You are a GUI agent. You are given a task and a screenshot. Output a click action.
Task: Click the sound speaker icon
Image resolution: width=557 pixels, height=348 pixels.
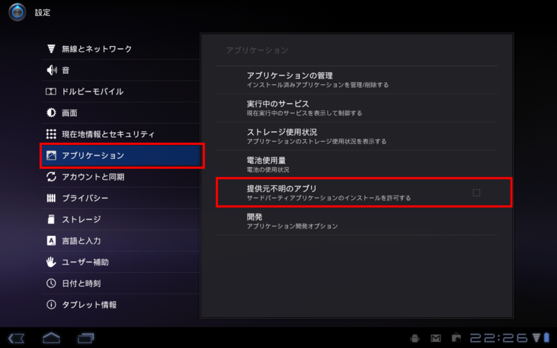52,70
